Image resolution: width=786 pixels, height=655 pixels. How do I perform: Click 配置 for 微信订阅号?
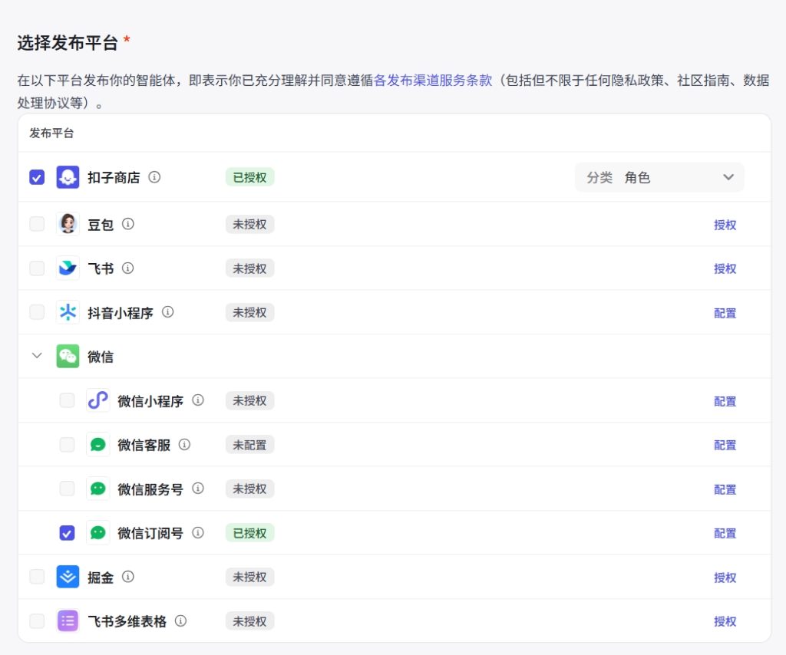pyautogui.click(x=725, y=533)
